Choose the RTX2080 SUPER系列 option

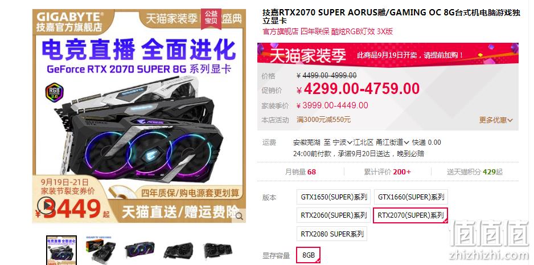click(332, 234)
